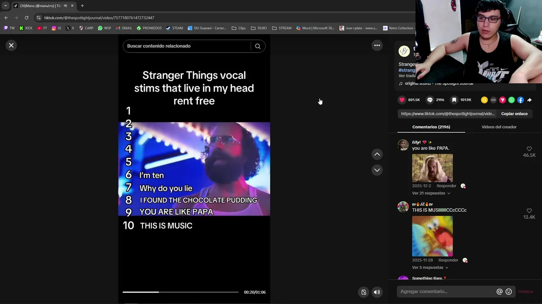Open the SIU Guaraní bookmark
The height and width of the screenshot is (304, 542).
[207, 28]
